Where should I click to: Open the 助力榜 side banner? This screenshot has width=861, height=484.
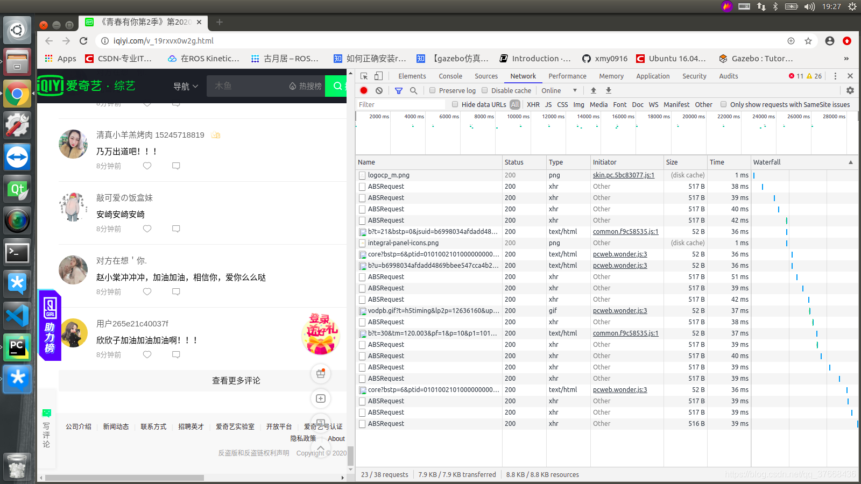pos(50,325)
